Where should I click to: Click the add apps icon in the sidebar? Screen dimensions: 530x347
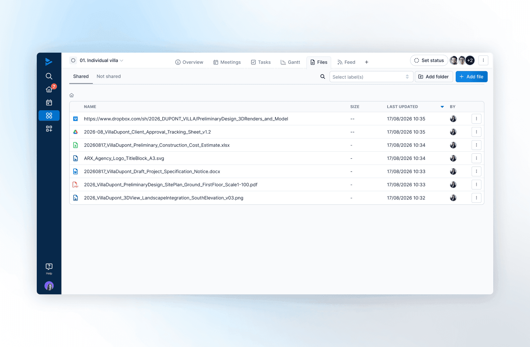(x=49, y=129)
